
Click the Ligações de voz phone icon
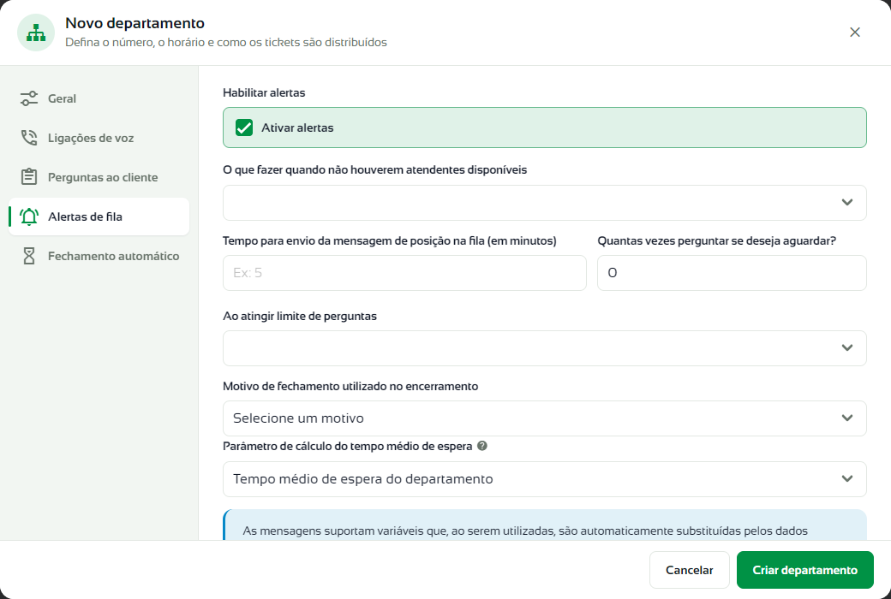tap(29, 138)
